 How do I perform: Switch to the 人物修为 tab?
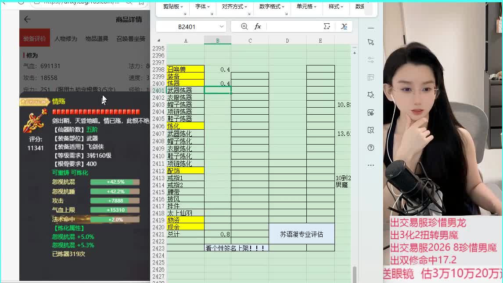[x=66, y=39]
